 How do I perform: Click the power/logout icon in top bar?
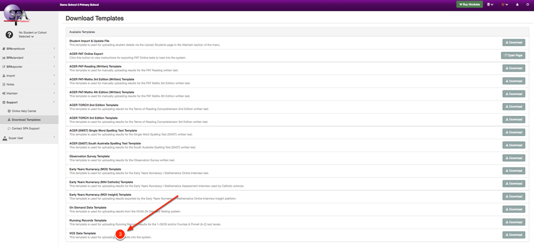click(527, 4)
